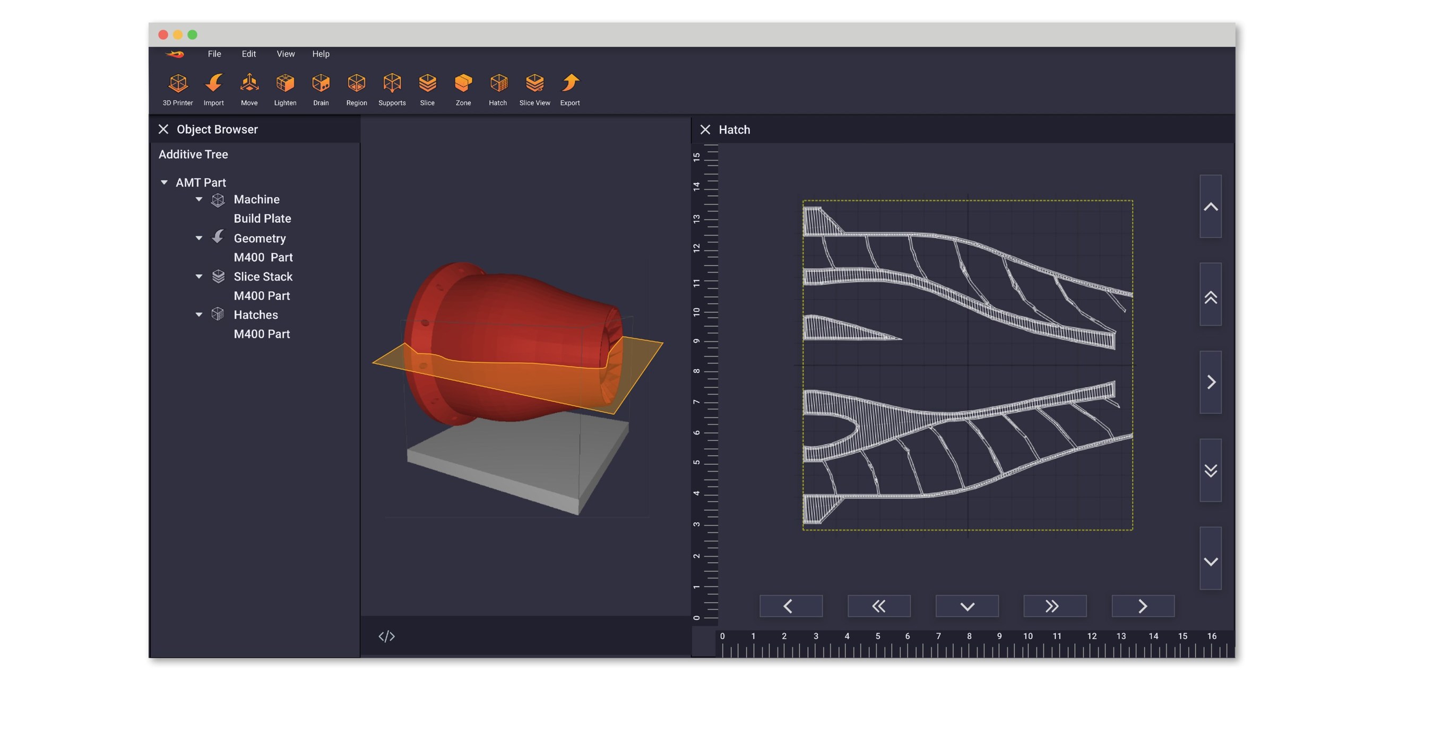Viewport: 1433px width, 750px height.
Task: Close the Hatch panel
Action: (x=705, y=129)
